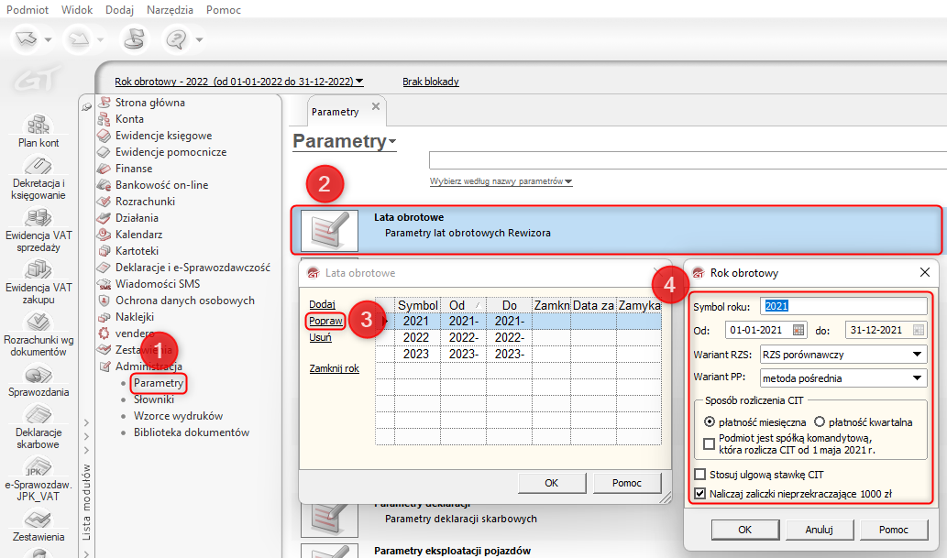The image size is (947, 558).
Task: Select Kalendarz in module list
Action: [138, 235]
